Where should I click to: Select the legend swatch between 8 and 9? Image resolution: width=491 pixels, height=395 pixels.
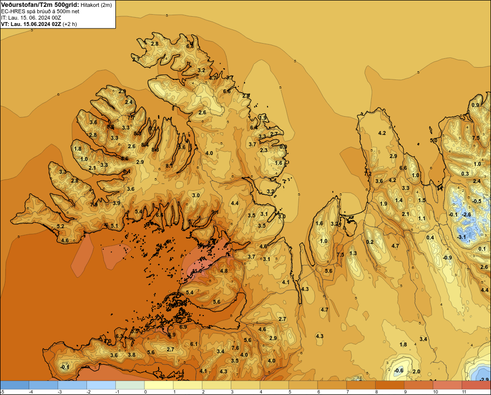pos(389,385)
